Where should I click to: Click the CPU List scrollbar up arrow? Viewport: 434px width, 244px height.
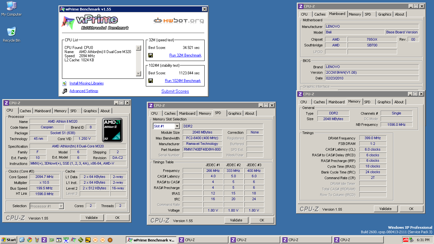[x=138, y=48]
